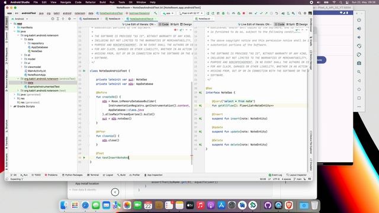Screen dimensions: 379x213
Task: Run NoteDaoAndroidTest class via gutter icon
Action: tap(84, 71)
